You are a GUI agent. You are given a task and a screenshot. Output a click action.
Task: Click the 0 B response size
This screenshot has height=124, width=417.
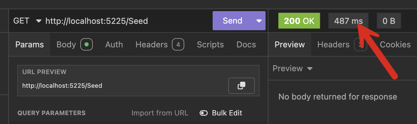click(x=389, y=21)
